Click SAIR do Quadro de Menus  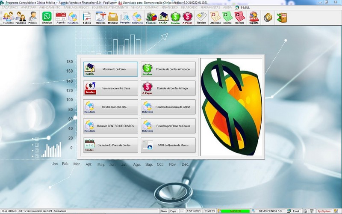tap(168, 145)
